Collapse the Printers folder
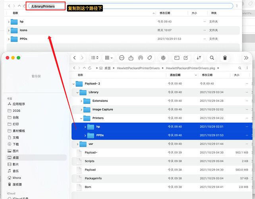 point(81,118)
